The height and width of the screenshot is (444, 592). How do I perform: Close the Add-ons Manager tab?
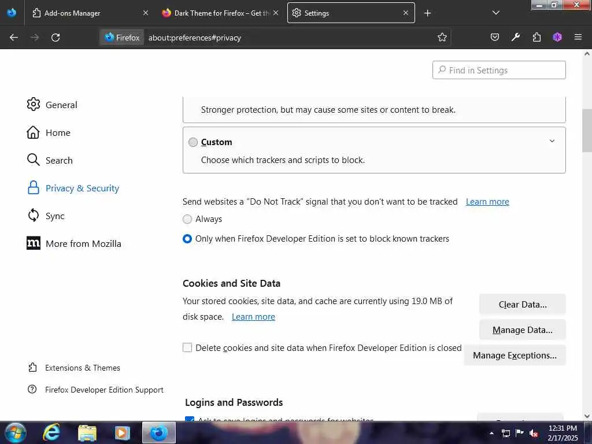[x=145, y=13]
